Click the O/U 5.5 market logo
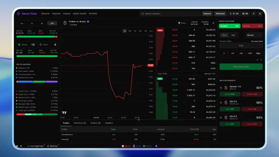Viewport: 279px width, 157px height. 226,102
